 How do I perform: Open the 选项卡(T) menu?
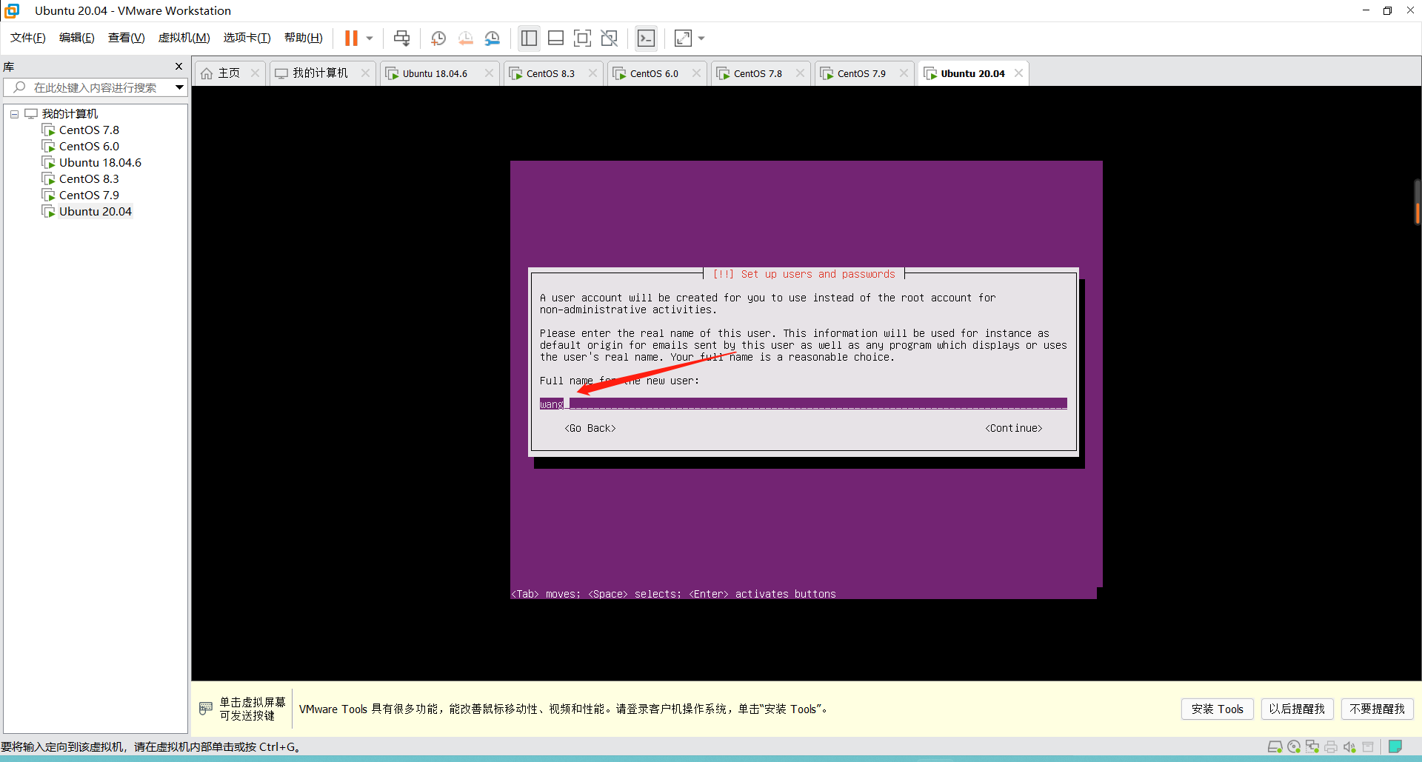(x=247, y=38)
